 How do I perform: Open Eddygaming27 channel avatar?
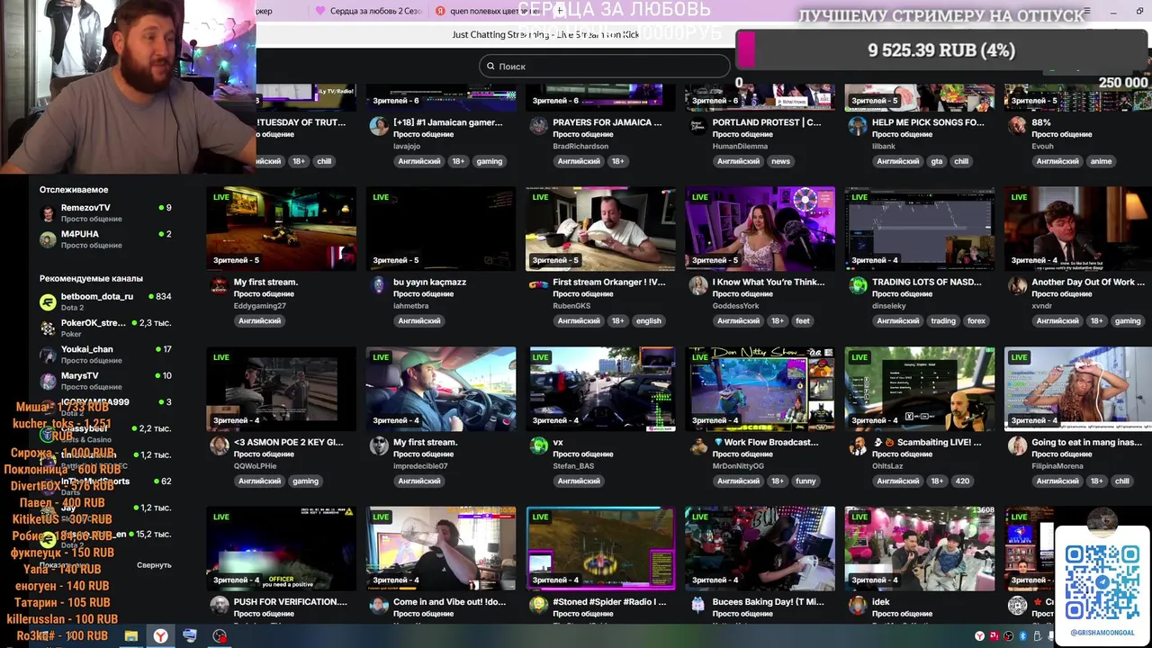point(219,286)
